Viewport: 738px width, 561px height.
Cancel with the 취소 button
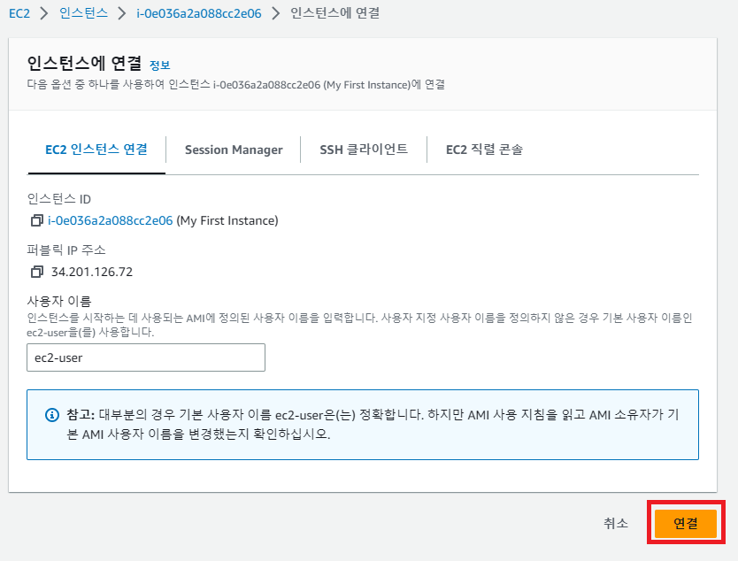tap(616, 523)
